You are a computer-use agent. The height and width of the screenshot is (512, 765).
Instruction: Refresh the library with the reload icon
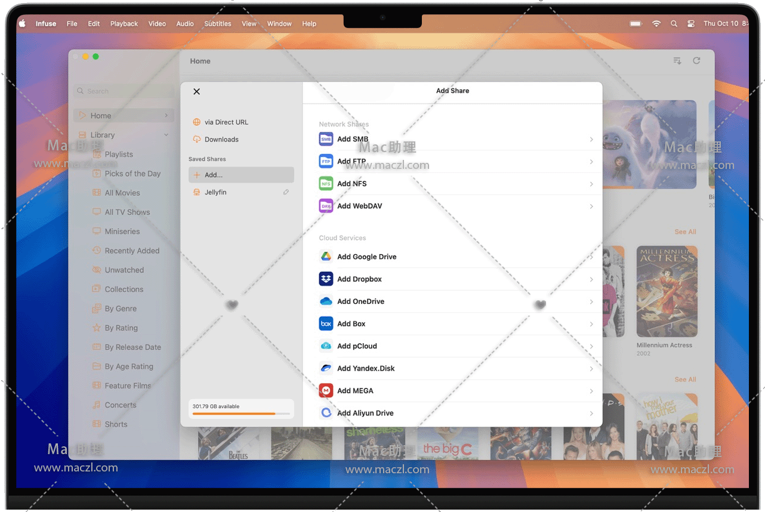(x=696, y=61)
